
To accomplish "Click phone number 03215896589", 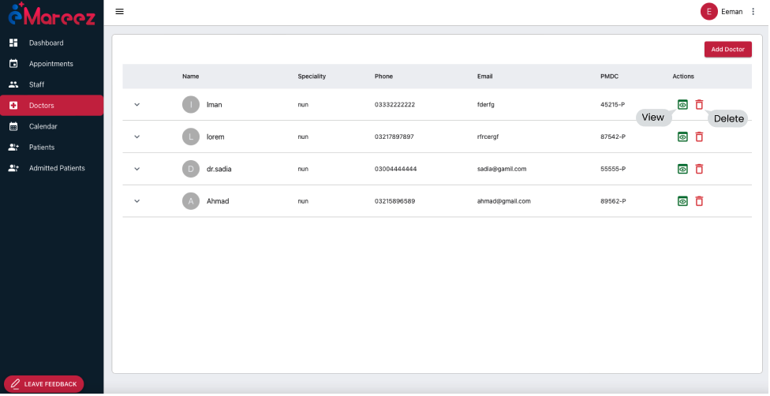I will pos(394,201).
